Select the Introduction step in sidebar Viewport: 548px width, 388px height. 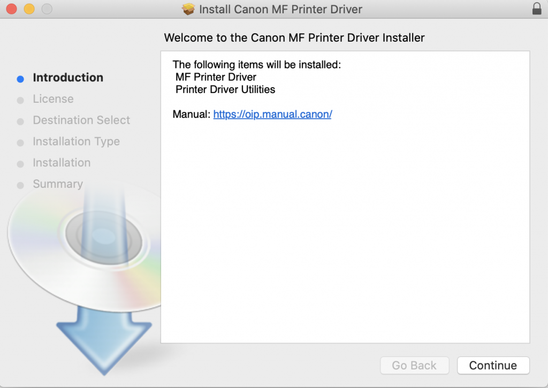68,78
